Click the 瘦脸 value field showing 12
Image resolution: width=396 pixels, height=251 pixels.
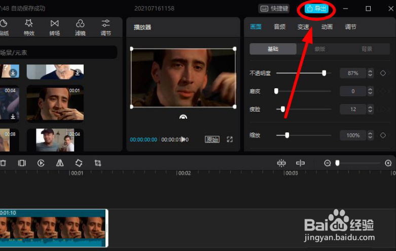tap(353, 109)
